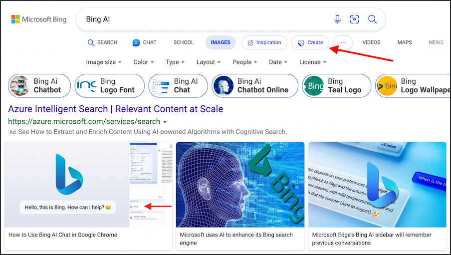This screenshot has width=451, height=255.
Task: Click the robot thumbnail in Chatbot chip
Action: pyautogui.click(x=19, y=86)
